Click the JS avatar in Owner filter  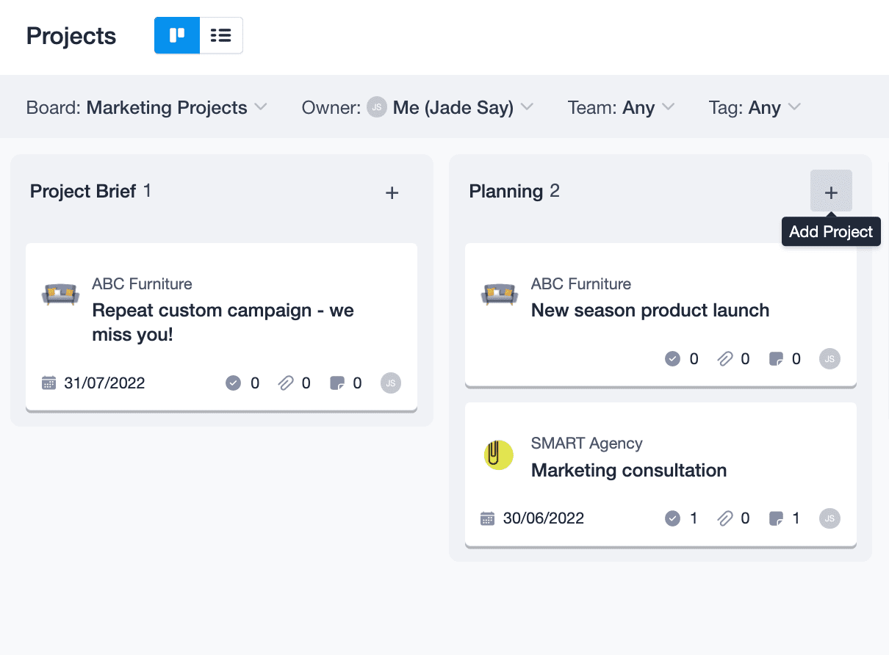[377, 107]
